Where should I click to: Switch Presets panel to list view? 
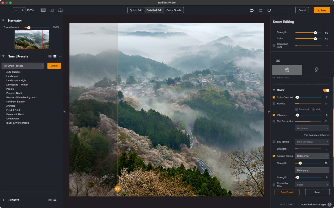coord(55,200)
